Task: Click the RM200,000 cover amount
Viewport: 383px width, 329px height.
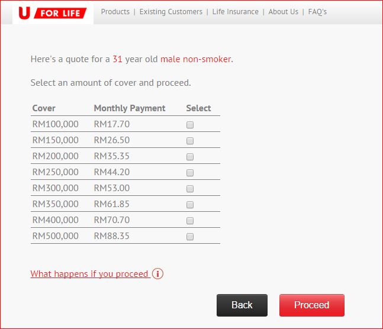Action: (56, 156)
